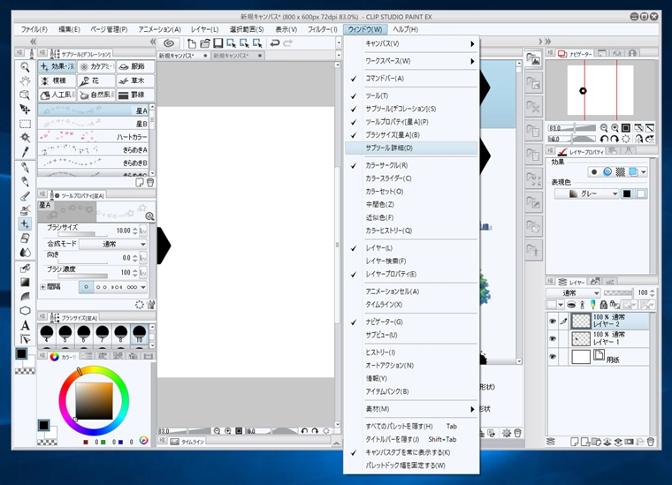This screenshot has height=485, width=672.
Task: Select きらめきA brush
Action: pyautogui.click(x=94, y=150)
